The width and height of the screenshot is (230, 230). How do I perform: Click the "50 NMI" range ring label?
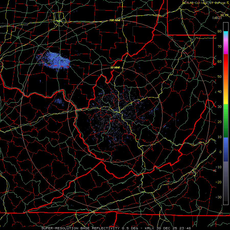click(x=115, y=68)
